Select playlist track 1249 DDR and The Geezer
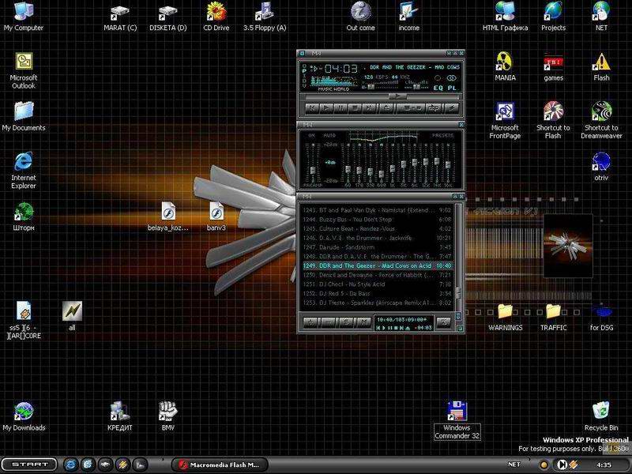Viewport: 632px width, 474px height. [x=377, y=265]
